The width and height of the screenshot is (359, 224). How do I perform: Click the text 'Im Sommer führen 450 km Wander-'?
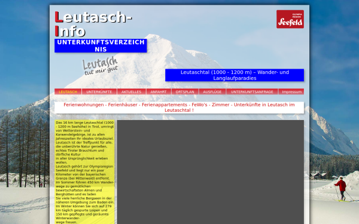point(85,182)
